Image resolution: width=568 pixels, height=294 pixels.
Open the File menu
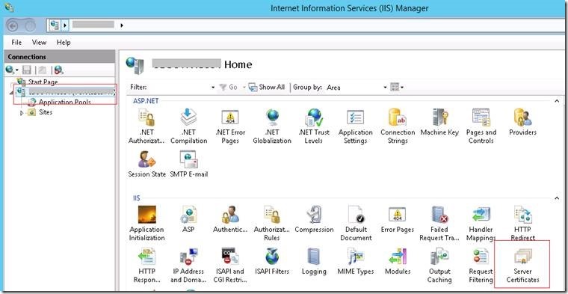[16, 43]
